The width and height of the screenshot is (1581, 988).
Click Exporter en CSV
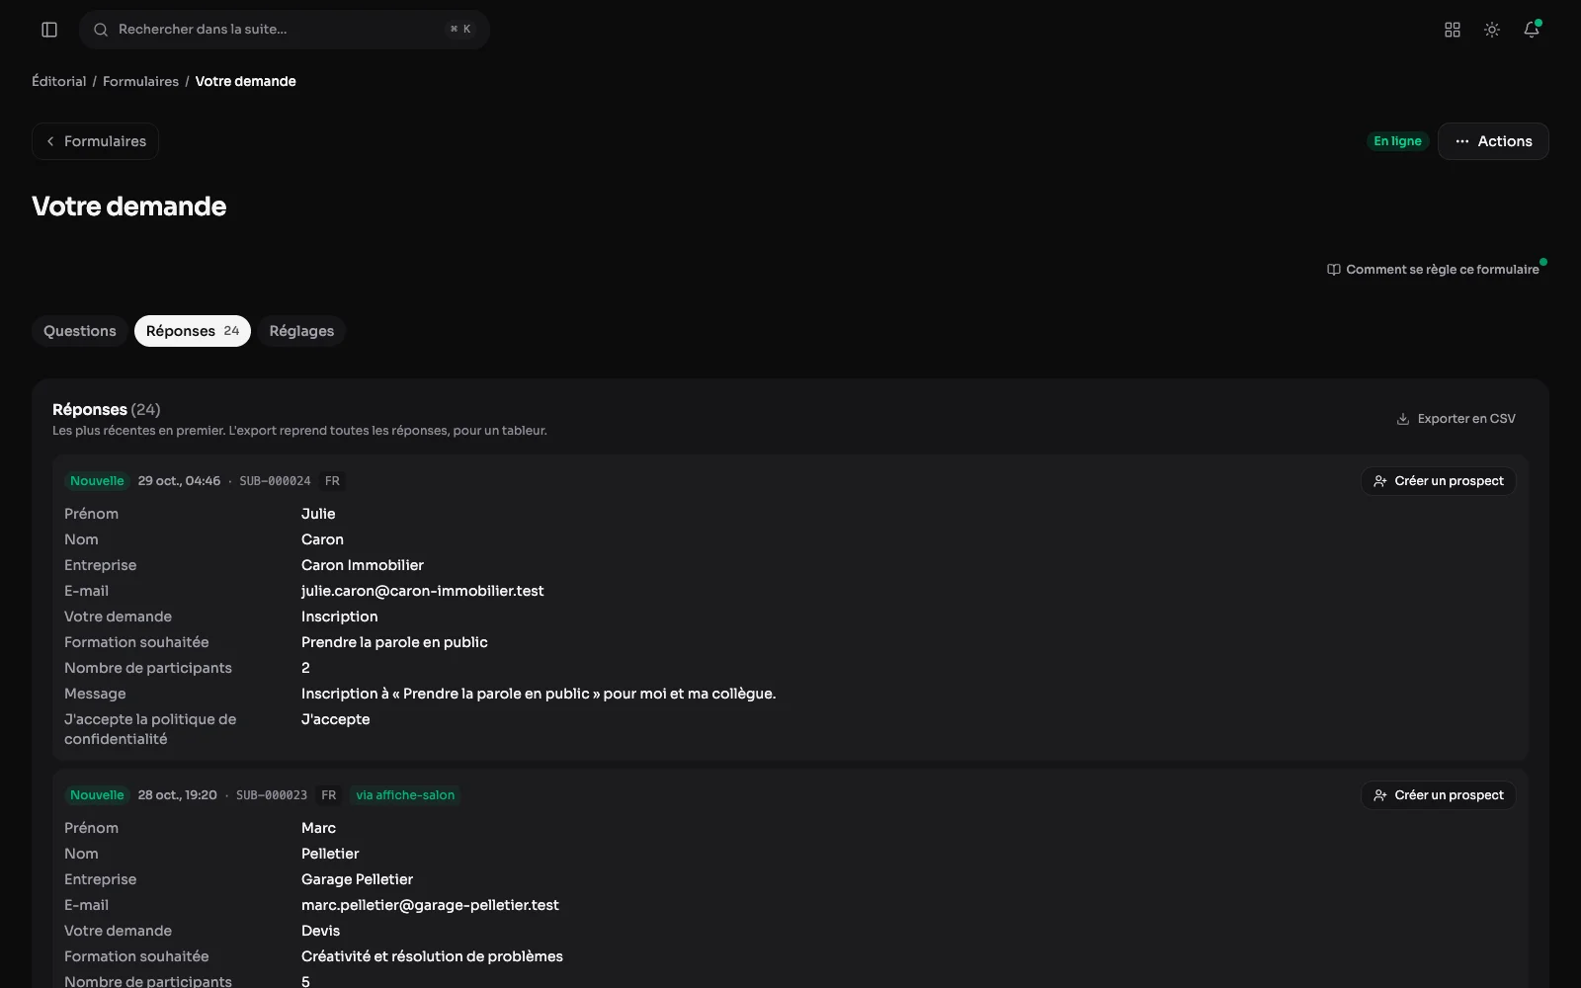coord(1456,419)
